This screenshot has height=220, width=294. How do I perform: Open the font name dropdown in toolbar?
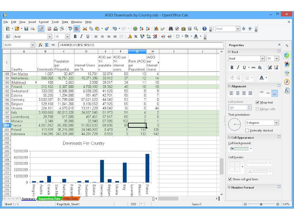[49, 37]
